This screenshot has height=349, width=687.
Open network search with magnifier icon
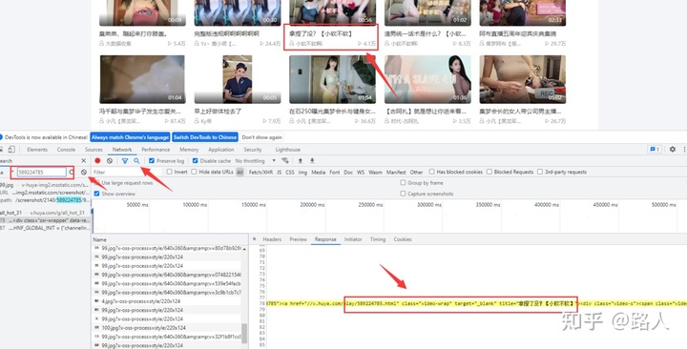tap(136, 161)
